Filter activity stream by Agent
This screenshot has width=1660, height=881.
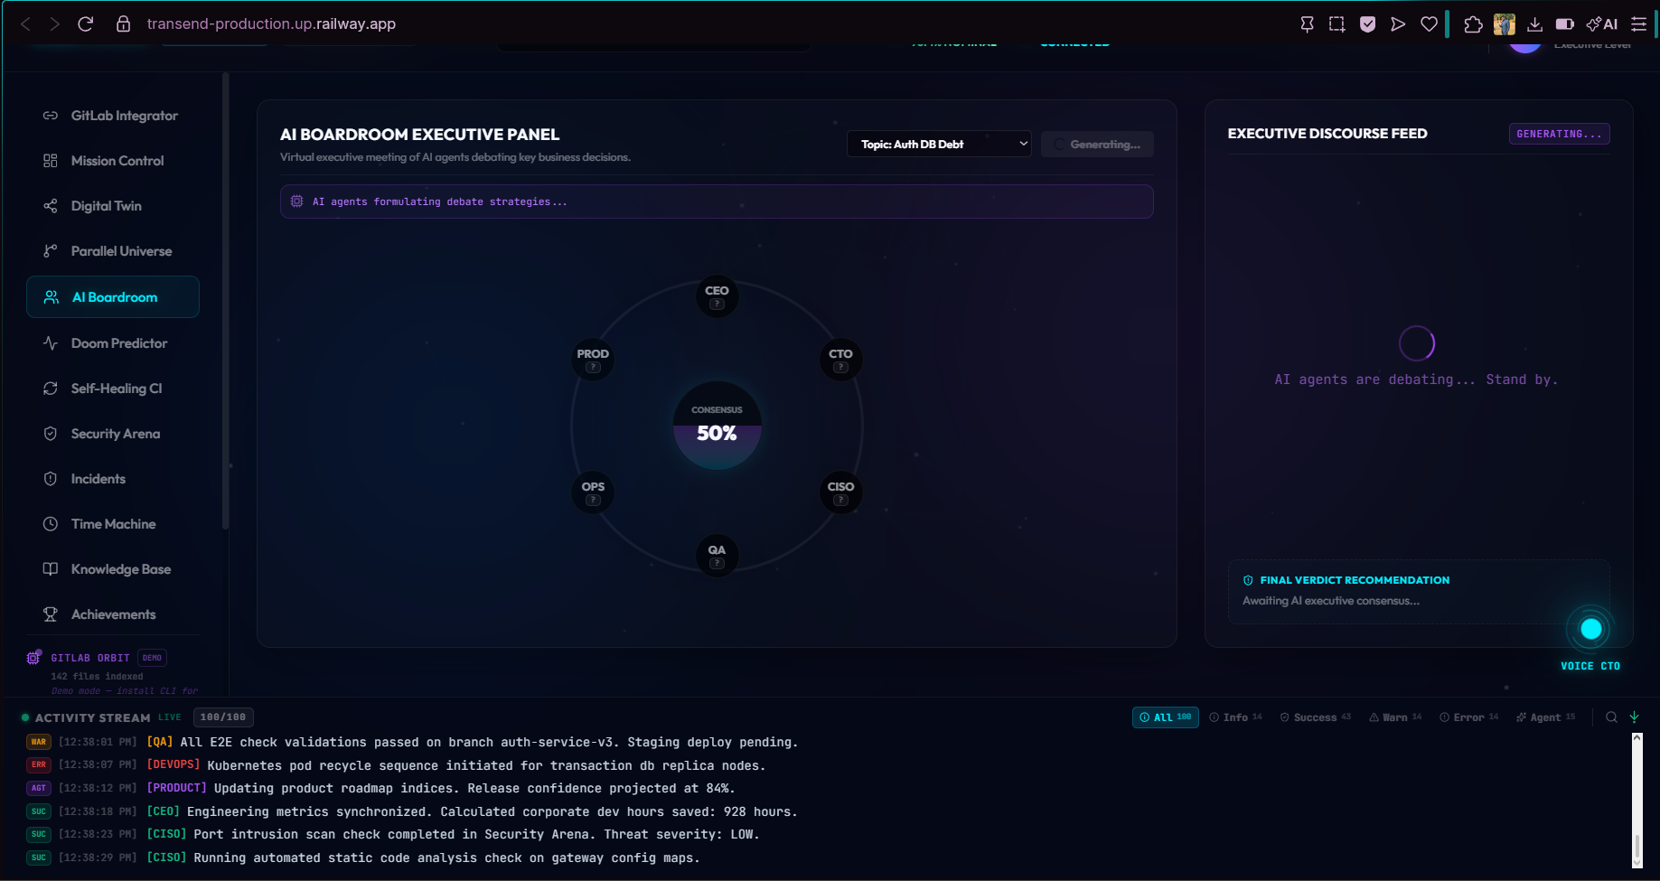pyautogui.click(x=1545, y=717)
